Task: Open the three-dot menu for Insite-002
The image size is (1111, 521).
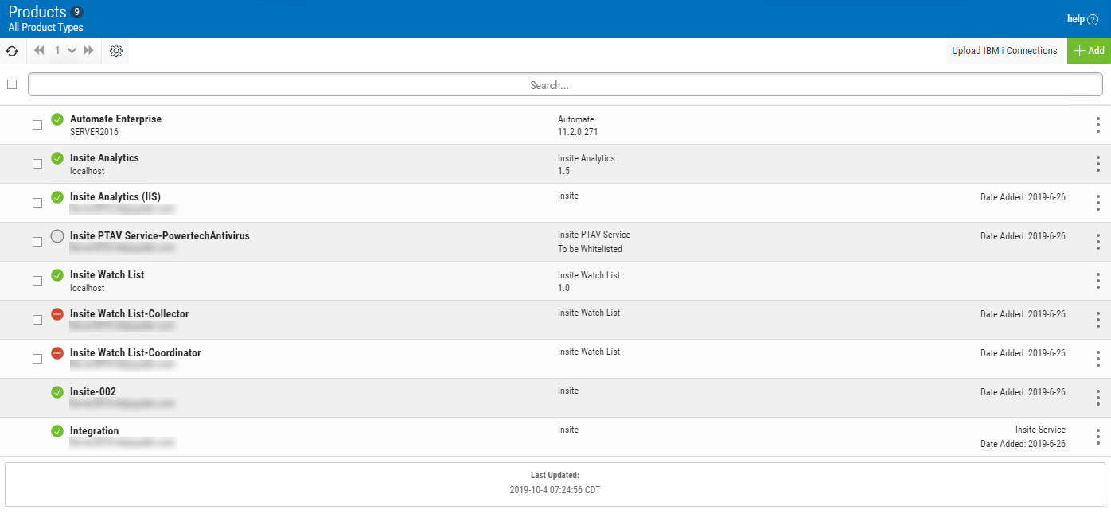Action: [x=1098, y=398]
